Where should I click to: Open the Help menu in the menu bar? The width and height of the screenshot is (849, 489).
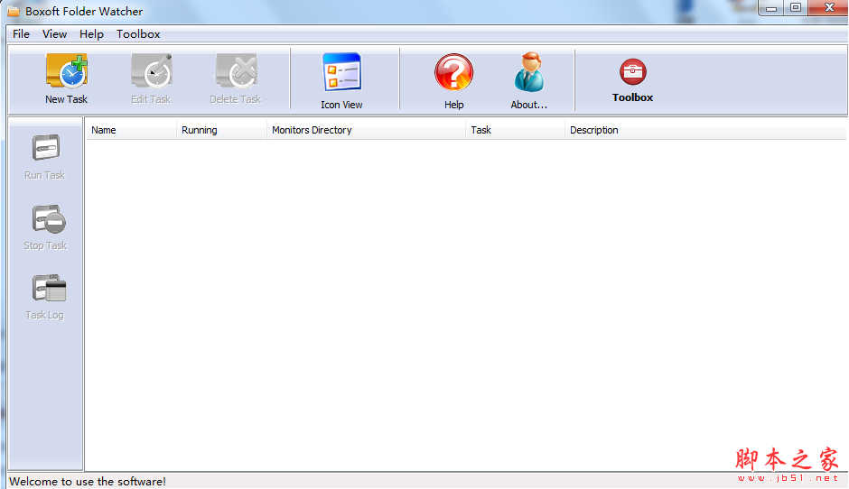pyautogui.click(x=91, y=34)
